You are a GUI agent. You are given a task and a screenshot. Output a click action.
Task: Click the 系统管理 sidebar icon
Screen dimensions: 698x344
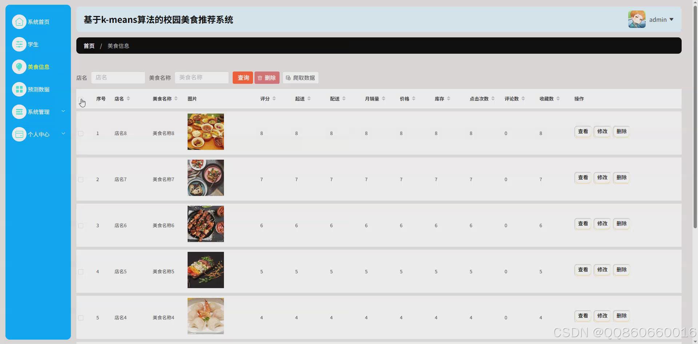click(x=19, y=112)
